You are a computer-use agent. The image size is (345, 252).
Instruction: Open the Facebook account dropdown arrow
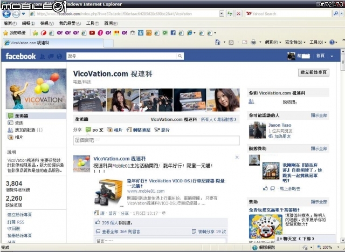coord(332,57)
